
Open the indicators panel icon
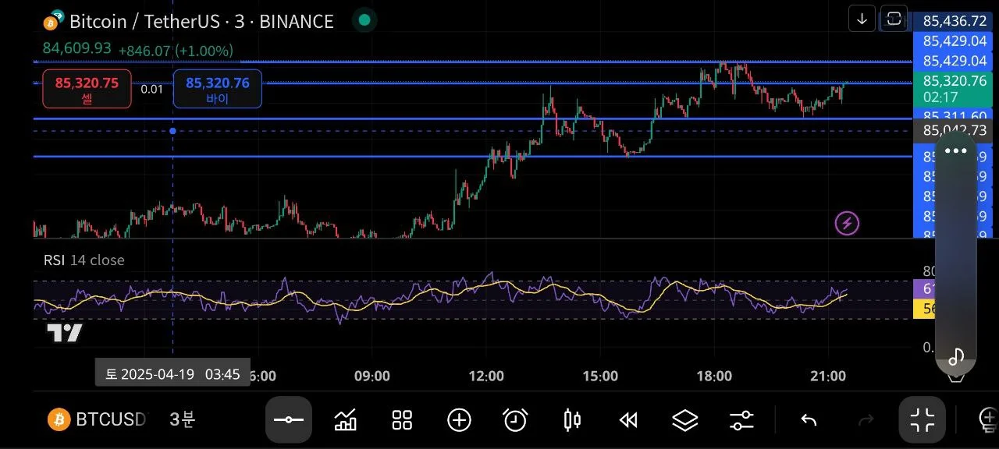(345, 420)
